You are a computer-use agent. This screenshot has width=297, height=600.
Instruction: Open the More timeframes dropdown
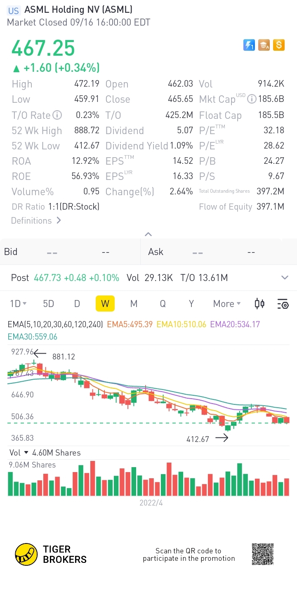[x=227, y=304]
